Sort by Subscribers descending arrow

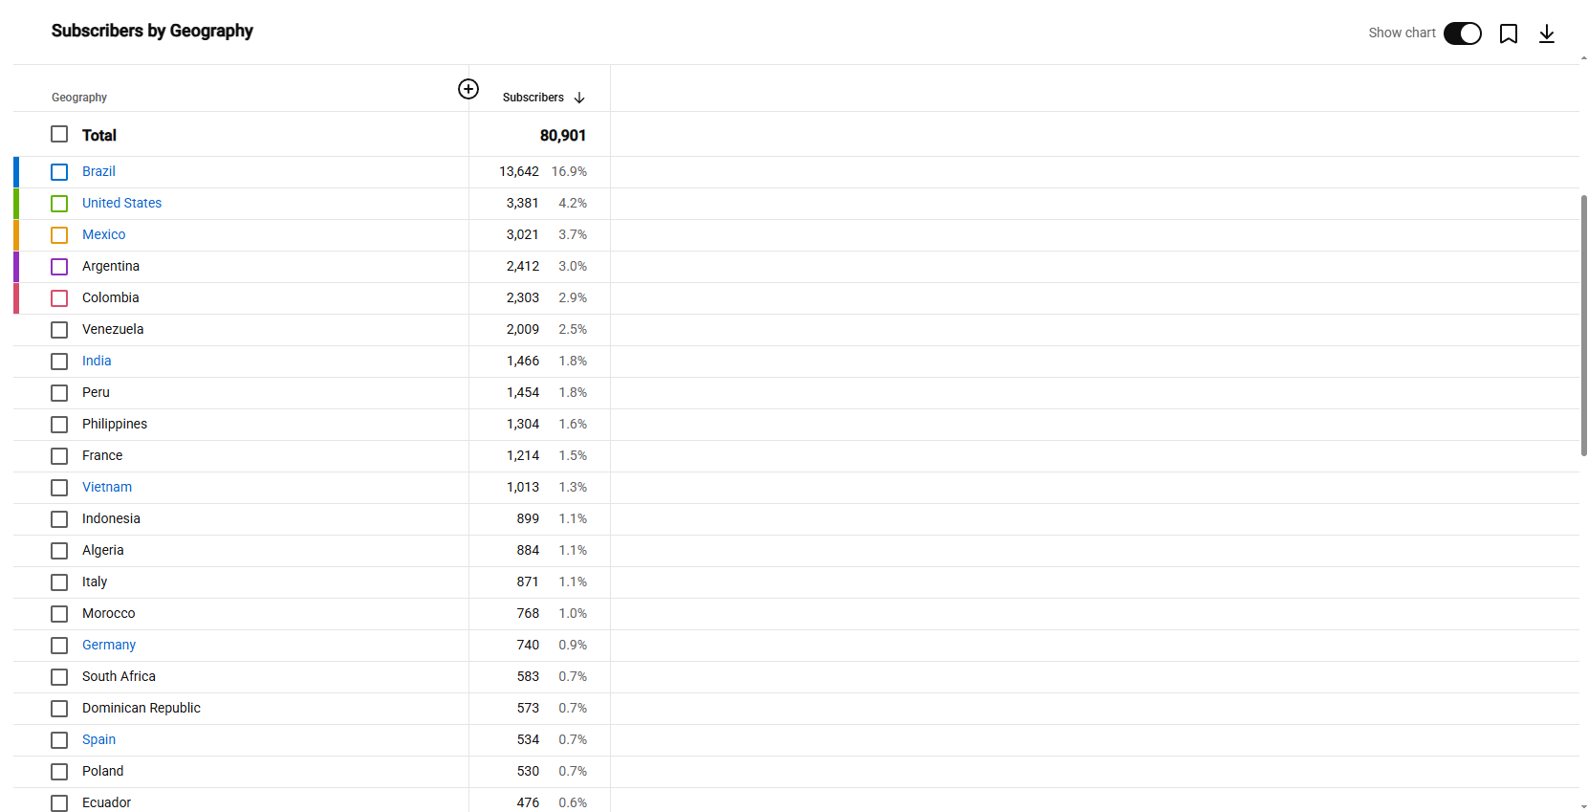pyautogui.click(x=579, y=98)
